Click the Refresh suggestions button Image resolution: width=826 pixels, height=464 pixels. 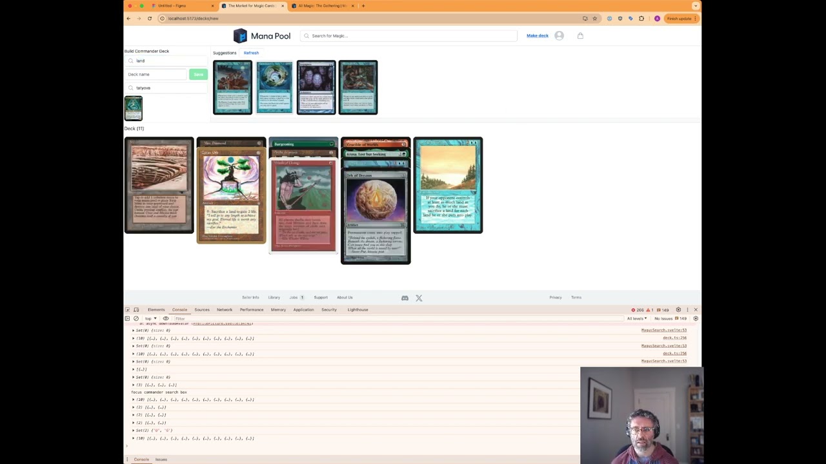[251, 53]
